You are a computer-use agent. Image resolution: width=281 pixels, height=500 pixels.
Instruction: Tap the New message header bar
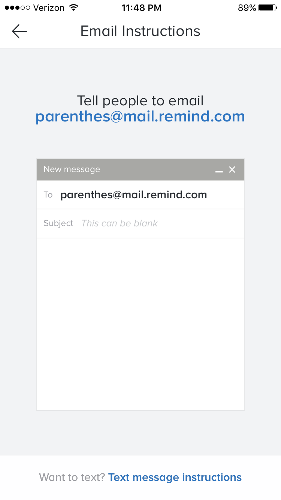click(127, 169)
